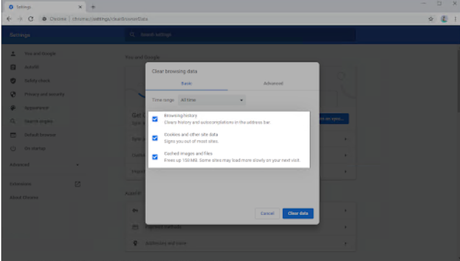Click the Search settings field

pyautogui.click(x=243, y=35)
